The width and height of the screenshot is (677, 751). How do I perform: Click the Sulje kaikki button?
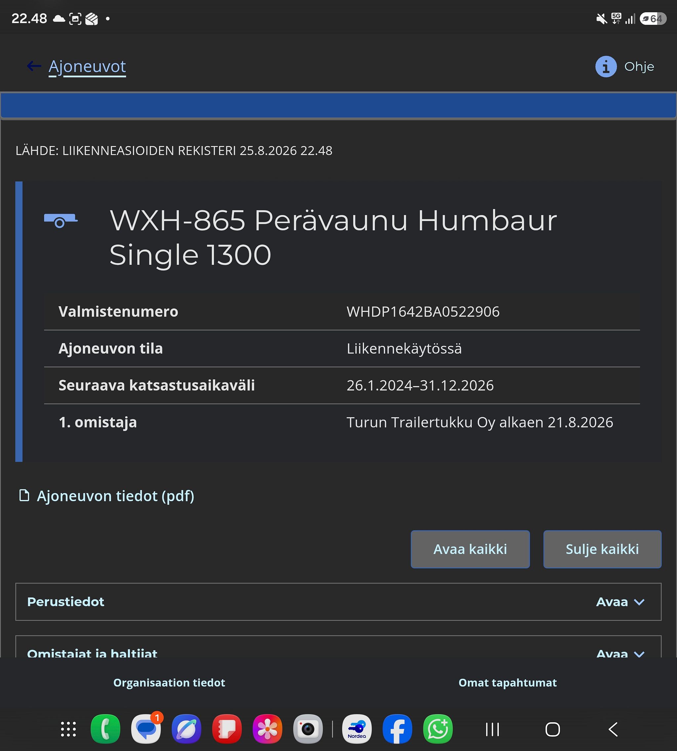coord(602,549)
